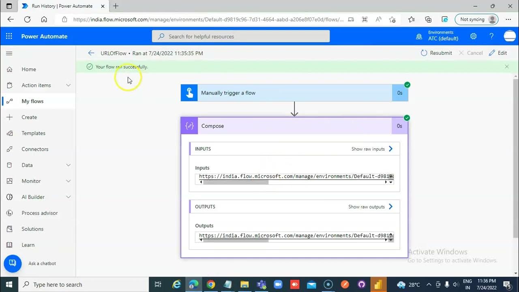Click the browser Back button
Image resolution: width=519 pixels, height=292 pixels.
pos(11,19)
